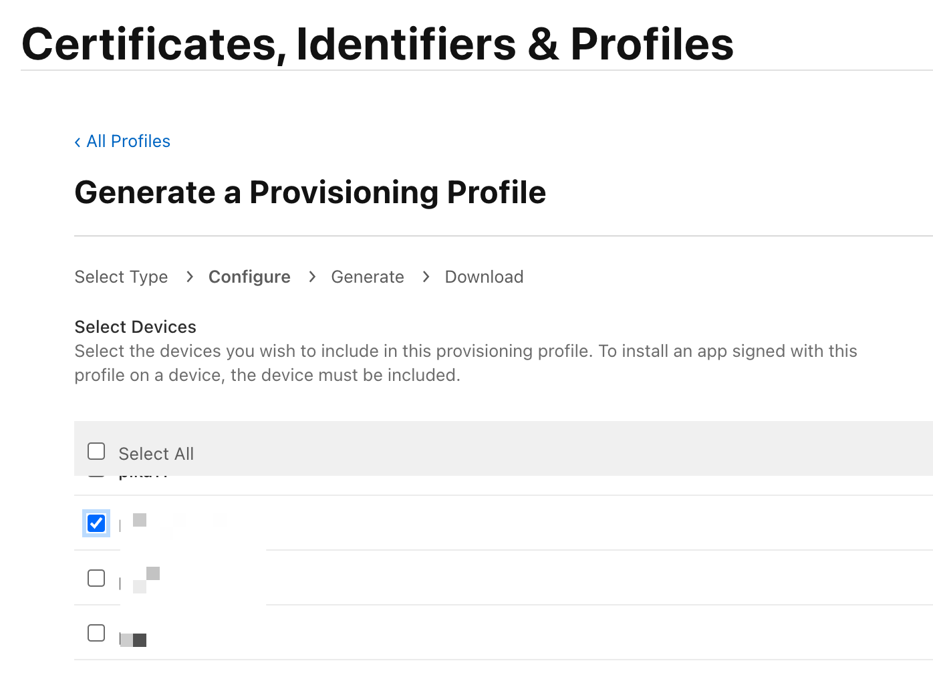Select the Configure step in breadcrumb
The height and width of the screenshot is (679, 933).
point(249,277)
